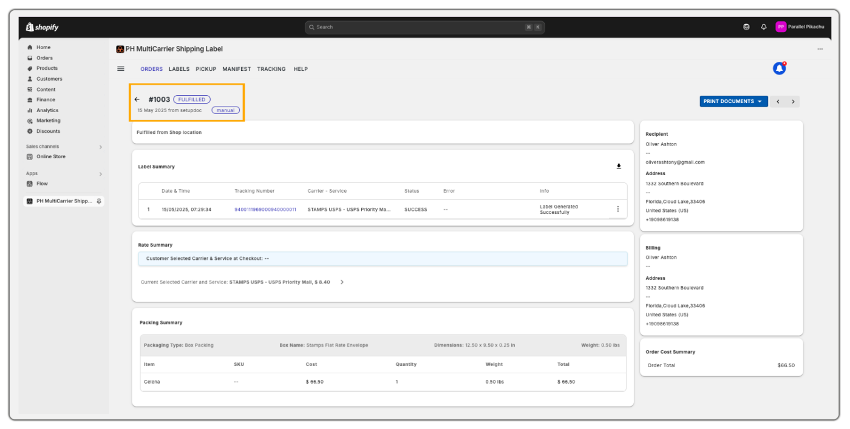Image resolution: width=850 pixels, height=429 pixels.
Task: Open the Parallel Pikachu account menu
Action: [x=800, y=27]
